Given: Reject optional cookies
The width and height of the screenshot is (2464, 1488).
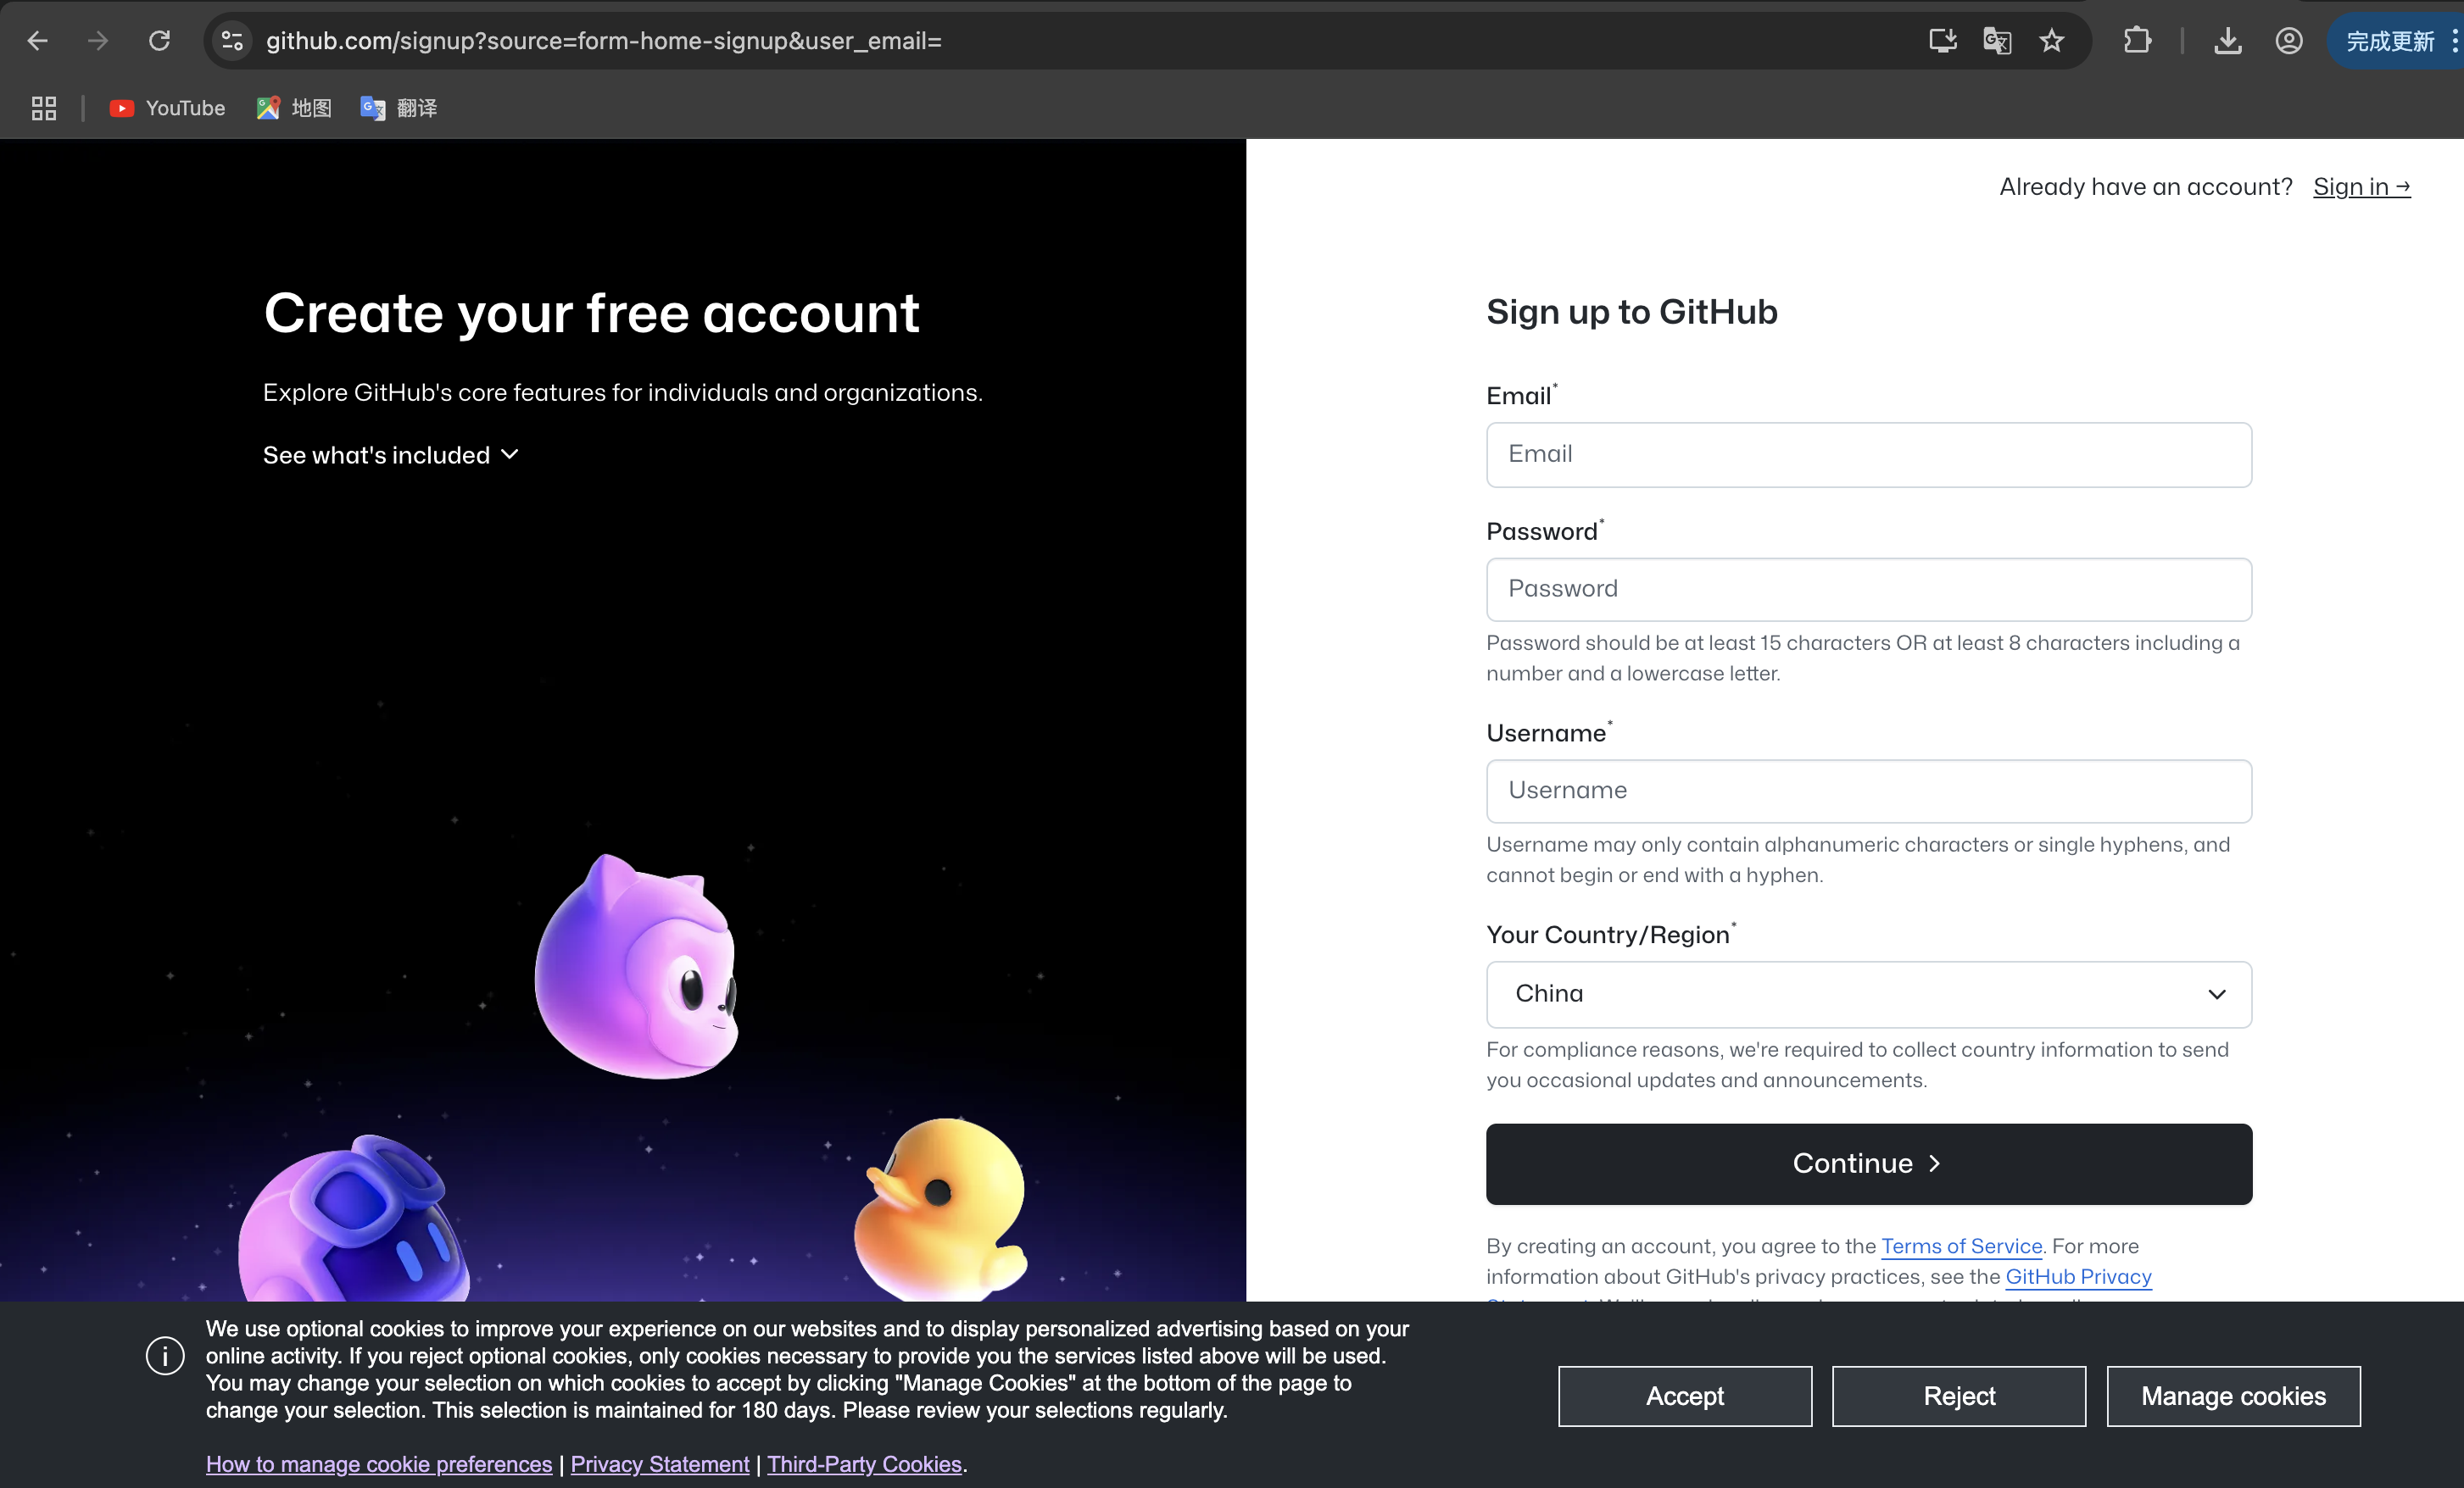Looking at the screenshot, I should click(x=1958, y=1396).
